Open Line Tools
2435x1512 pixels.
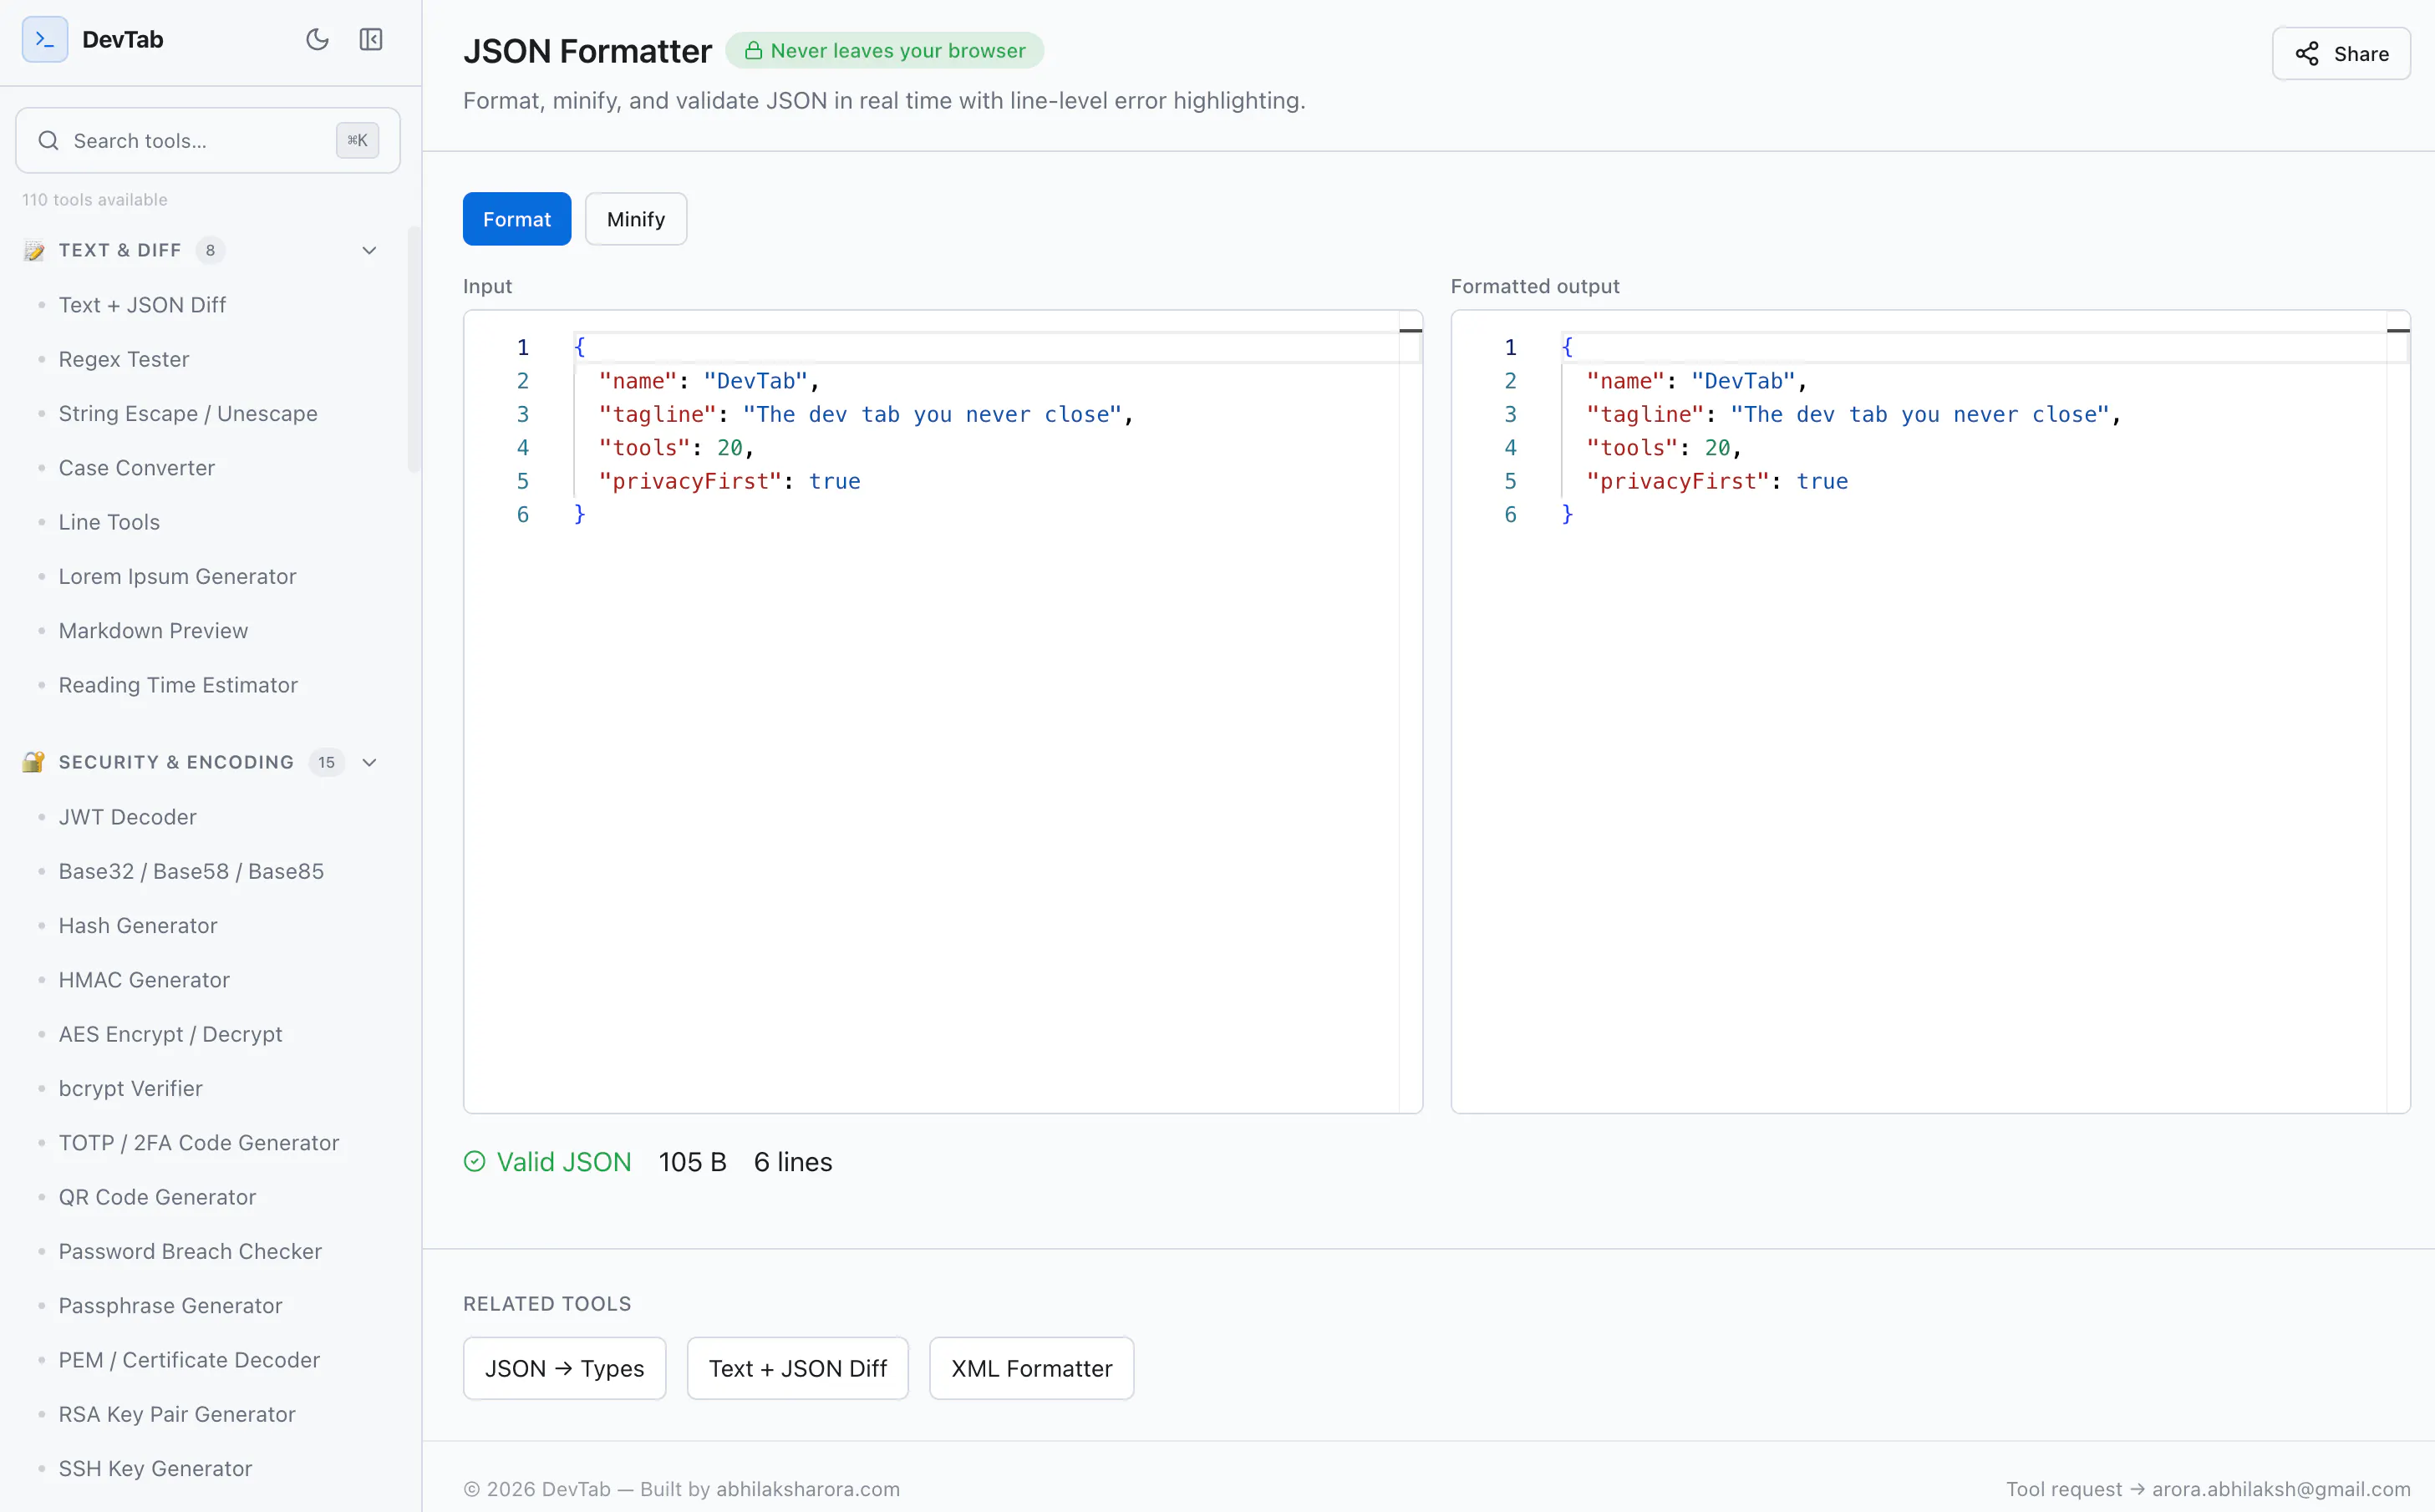point(109,521)
